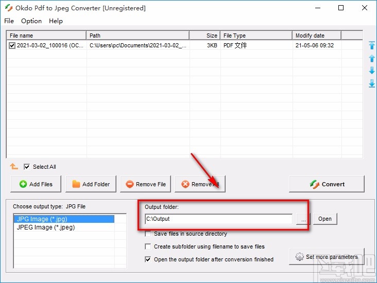Image resolution: width=377 pixels, height=283 pixels.
Task: Move the selected file down one position
Action: tap(372, 70)
